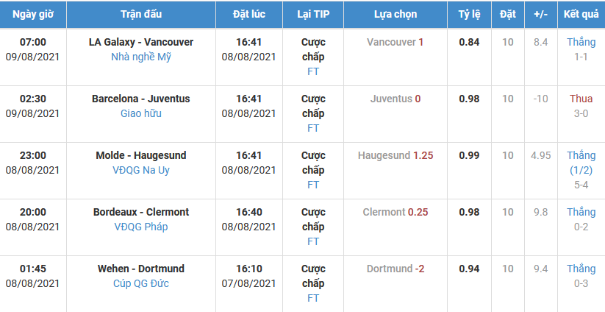Select the Haugesund 1.25 pick
This screenshot has width=605, height=312.
click(x=395, y=155)
